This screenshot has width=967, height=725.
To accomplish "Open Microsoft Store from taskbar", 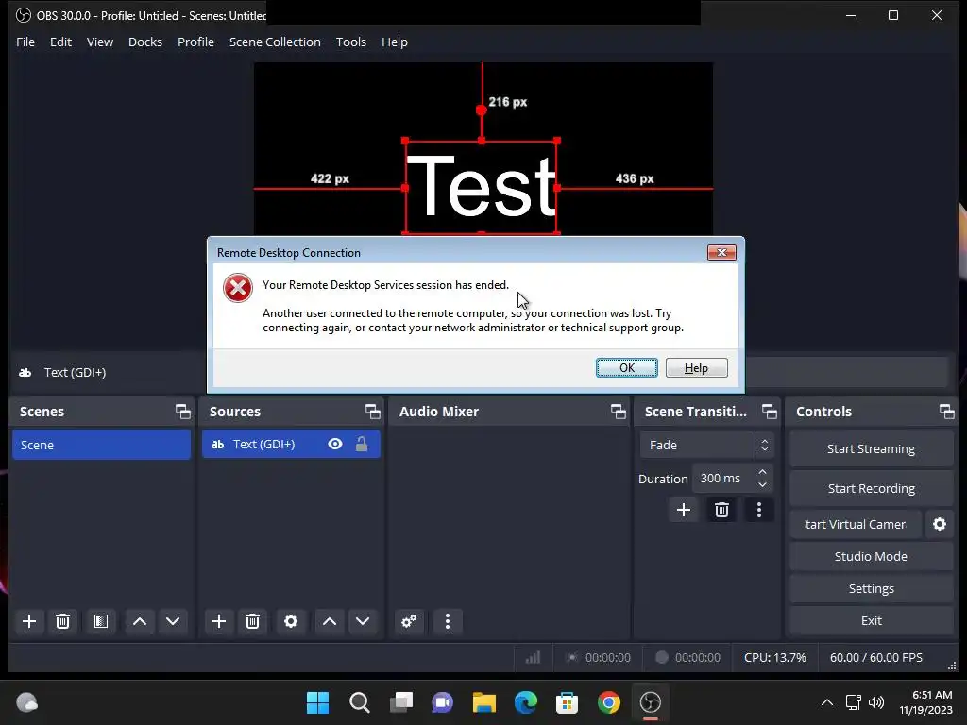I will [567, 702].
